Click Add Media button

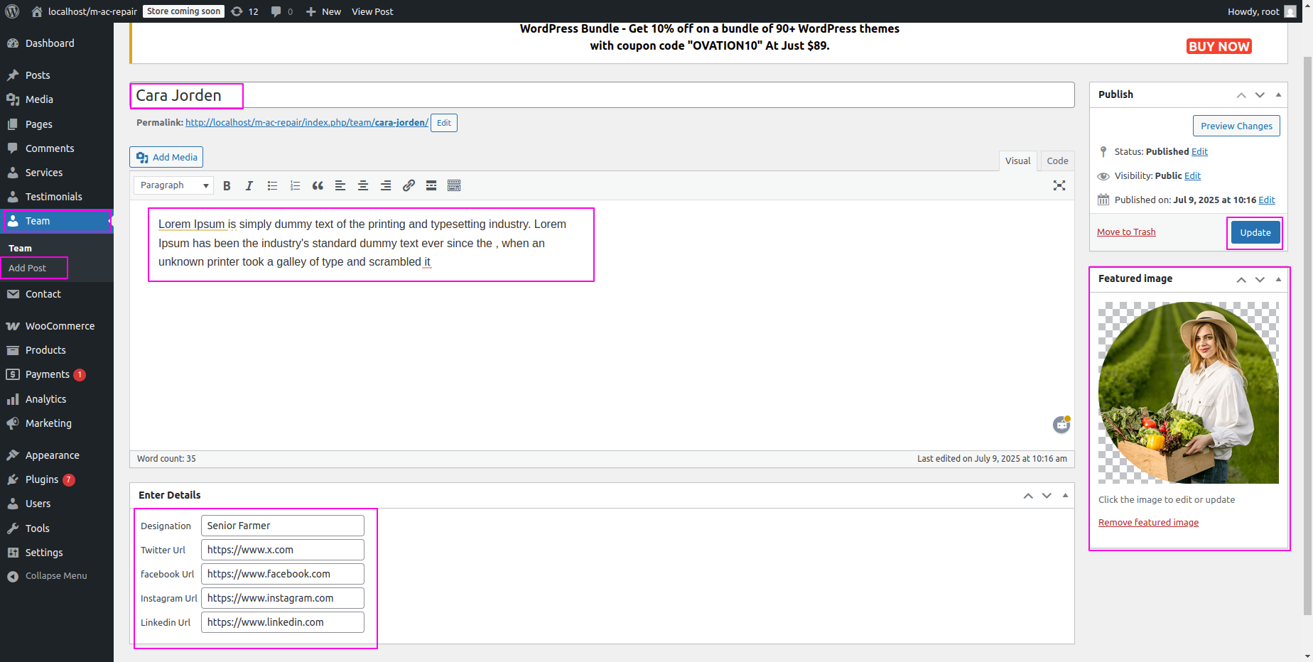166,157
